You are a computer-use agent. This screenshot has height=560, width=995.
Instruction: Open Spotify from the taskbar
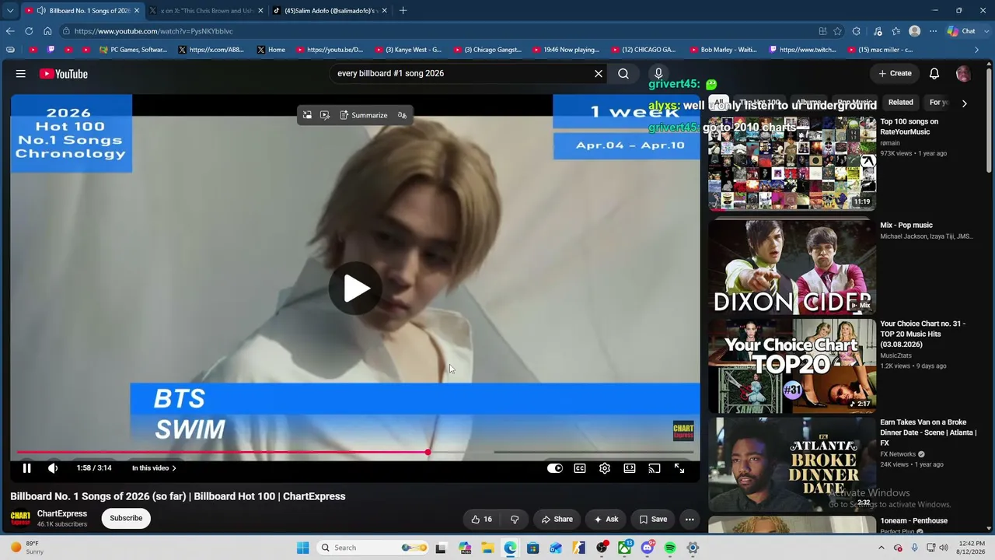[670, 548]
